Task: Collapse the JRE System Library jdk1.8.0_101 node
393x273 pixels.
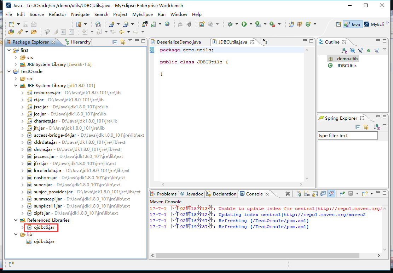Action: [16, 86]
